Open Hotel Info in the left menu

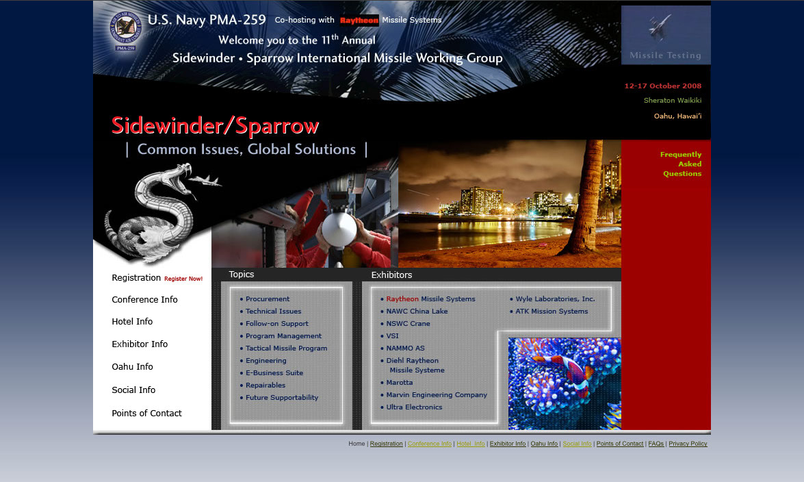click(x=132, y=322)
